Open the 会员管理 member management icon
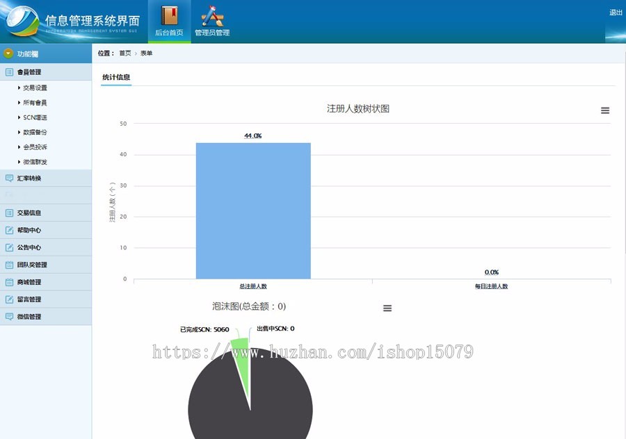This screenshot has width=626, height=439. click(10, 72)
